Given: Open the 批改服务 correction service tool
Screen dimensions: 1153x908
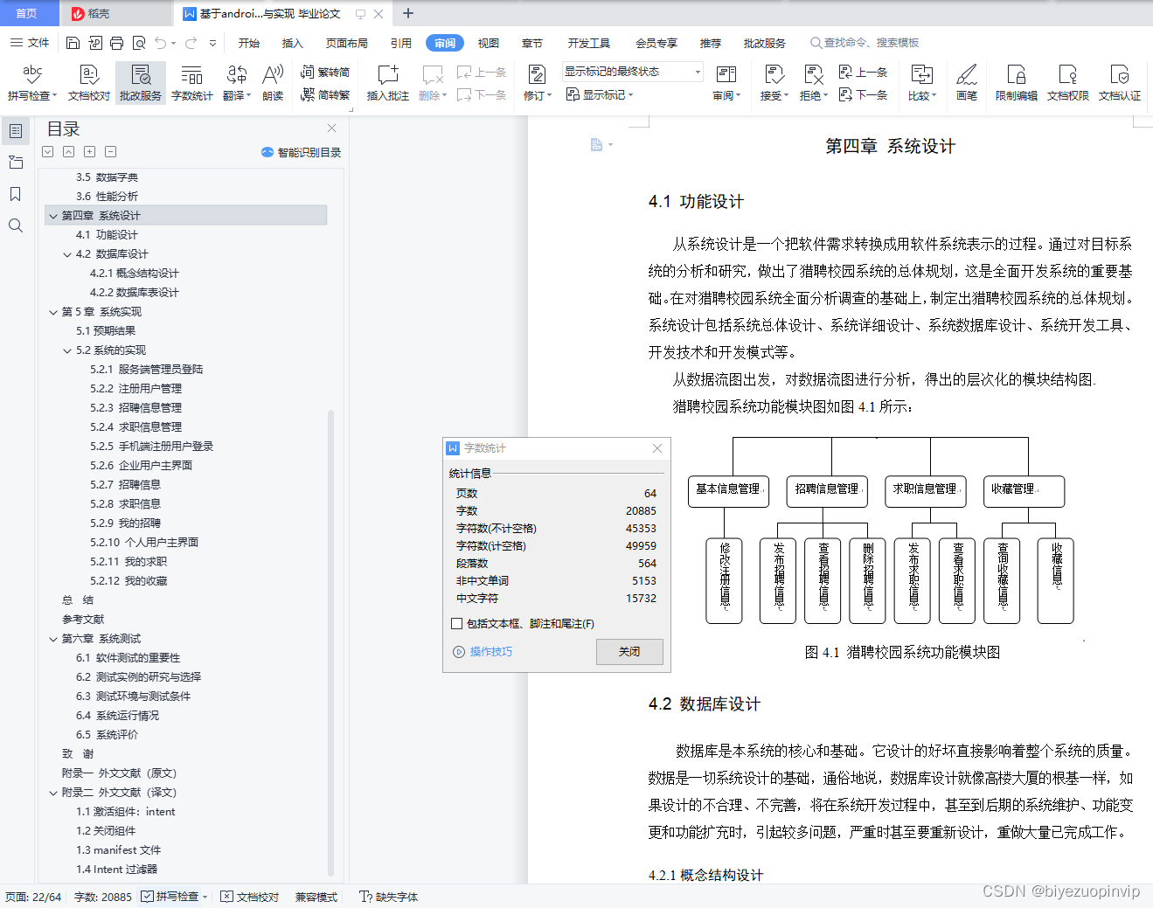Looking at the screenshot, I should coord(141,82).
